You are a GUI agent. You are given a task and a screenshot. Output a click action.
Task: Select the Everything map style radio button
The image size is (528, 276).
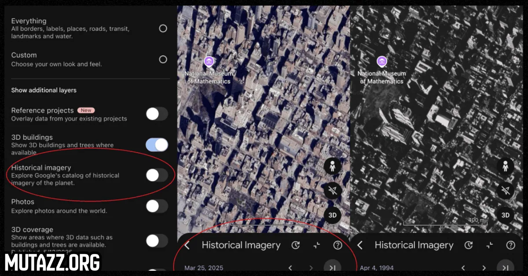[163, 29]
